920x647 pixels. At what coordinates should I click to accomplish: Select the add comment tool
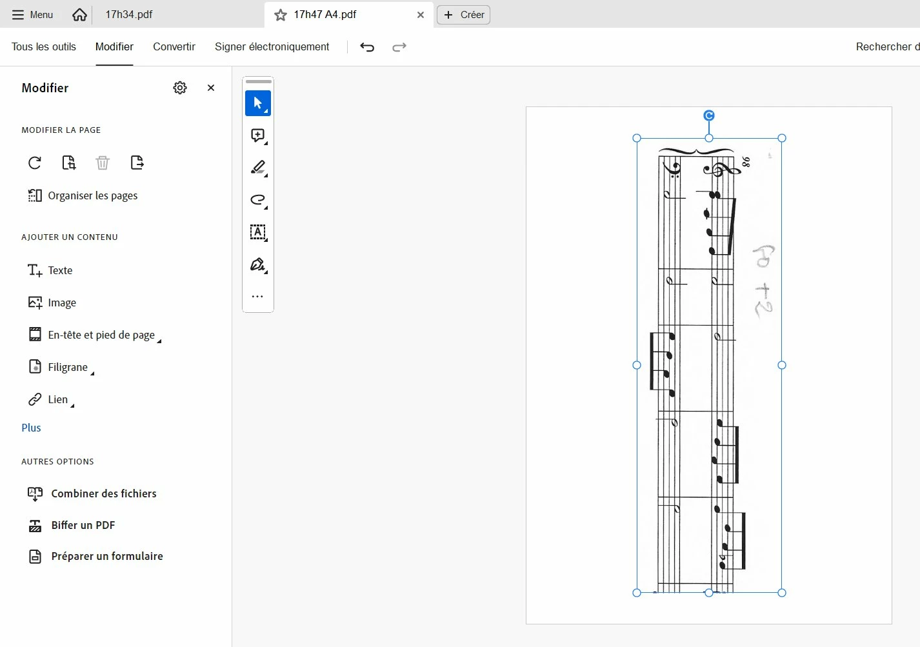click(258, 135)
